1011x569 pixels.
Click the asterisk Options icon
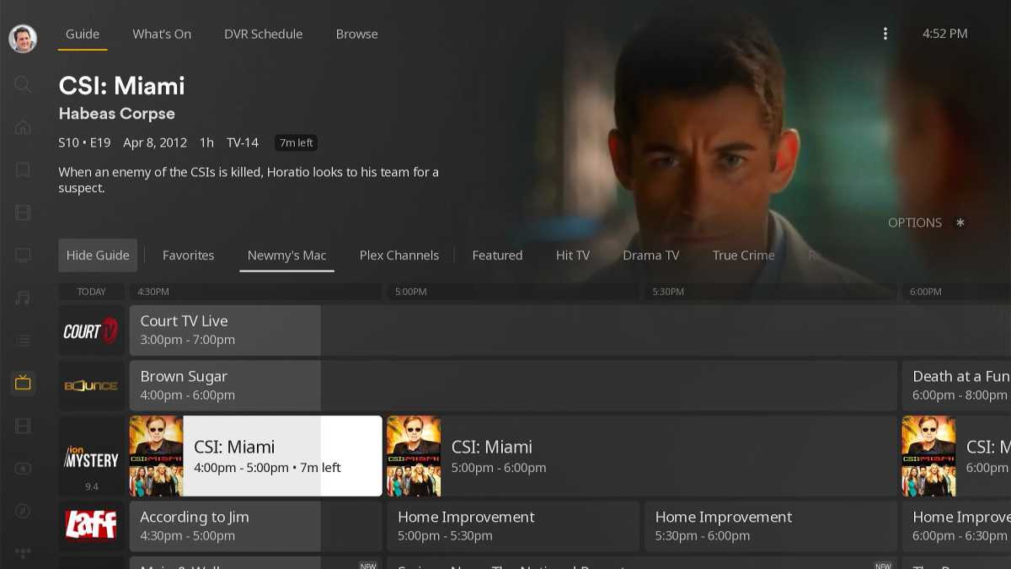click(x=960, y=223)
